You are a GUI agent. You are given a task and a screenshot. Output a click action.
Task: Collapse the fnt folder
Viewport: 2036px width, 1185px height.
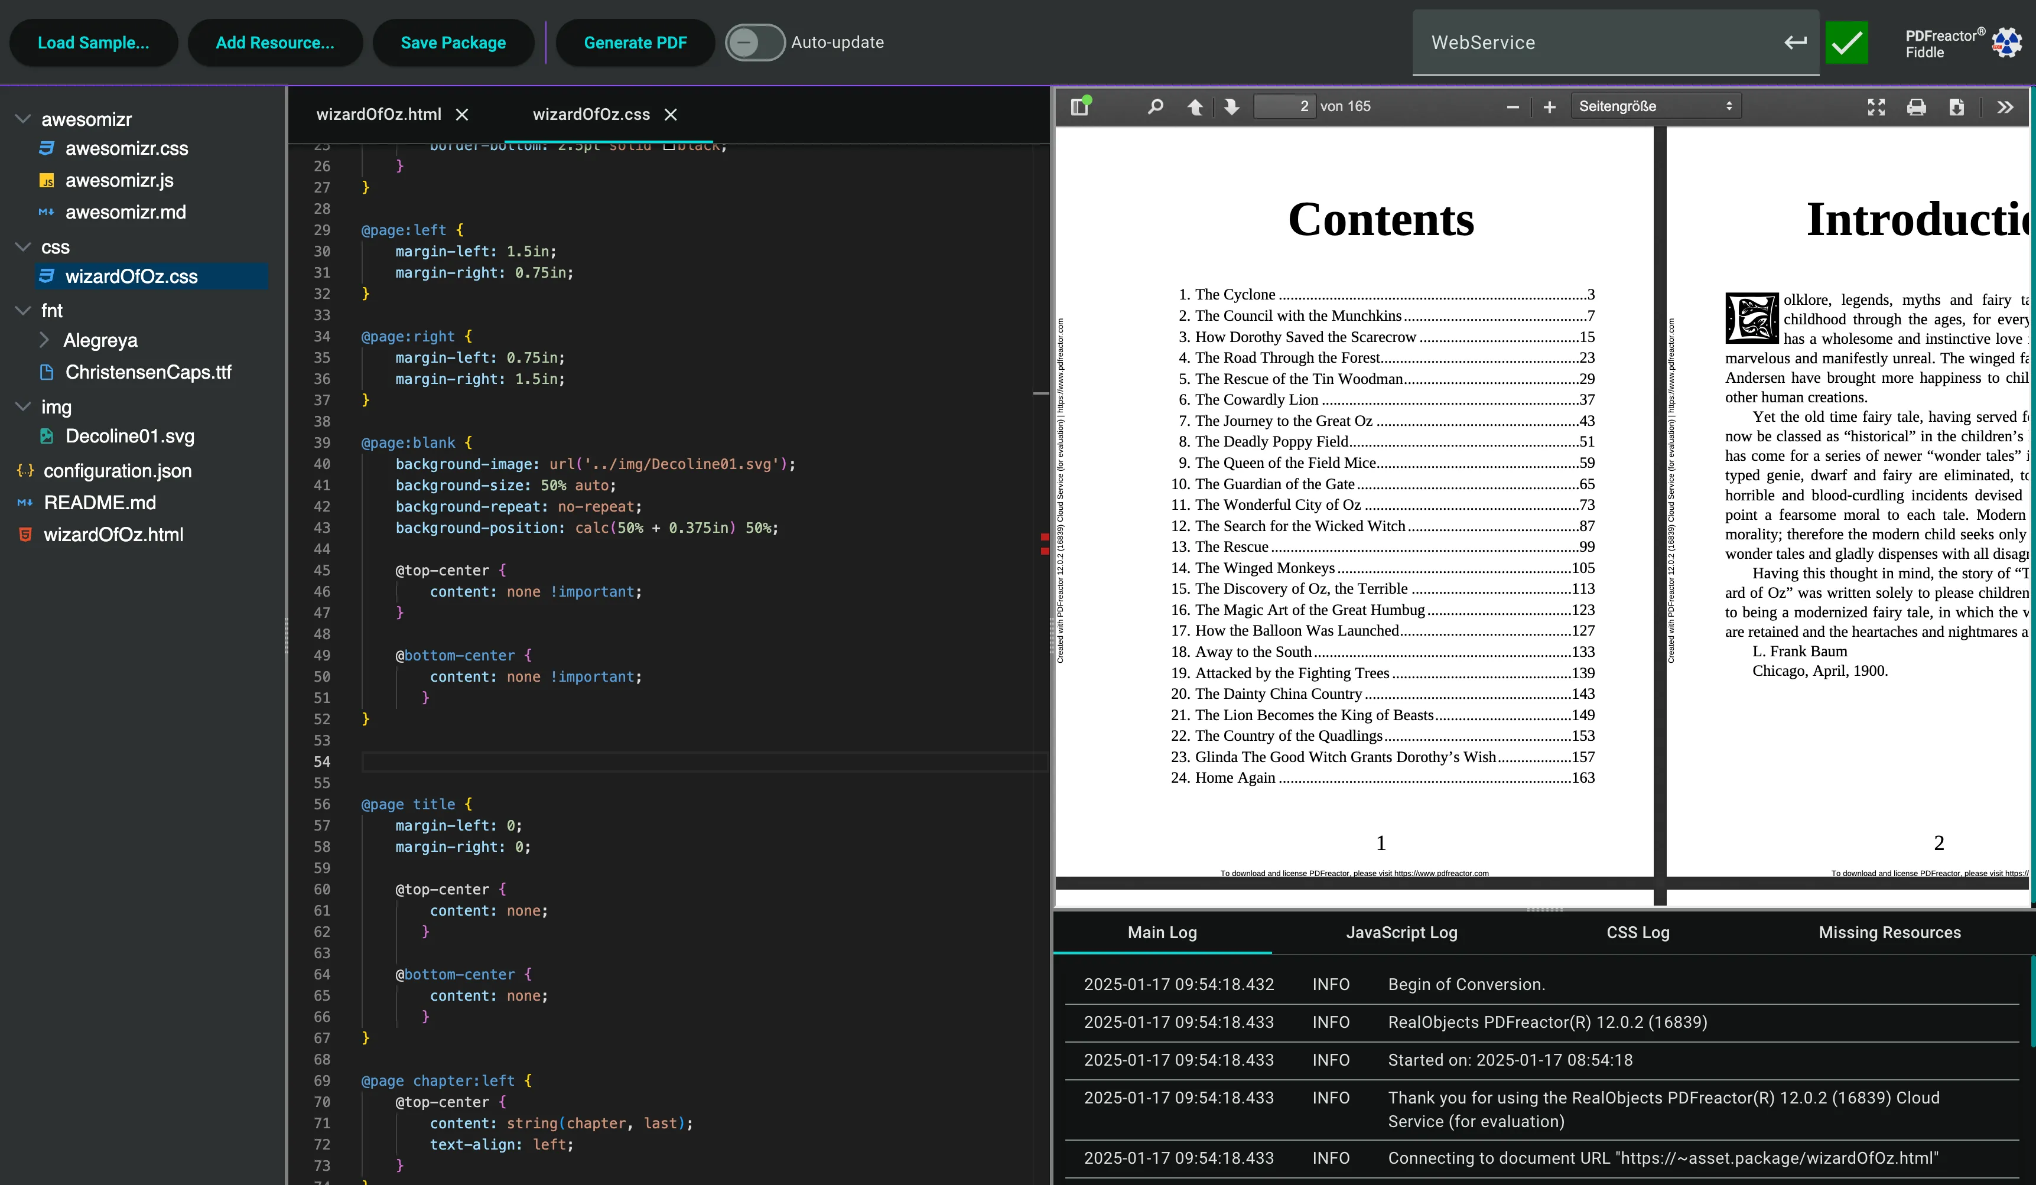[22, 310]
